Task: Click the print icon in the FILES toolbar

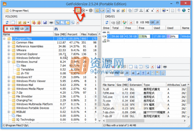Action: [165, 67]
